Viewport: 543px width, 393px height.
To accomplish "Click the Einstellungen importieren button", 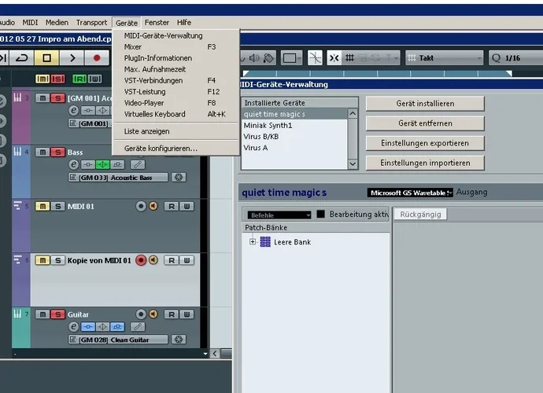I will [425, 163].
